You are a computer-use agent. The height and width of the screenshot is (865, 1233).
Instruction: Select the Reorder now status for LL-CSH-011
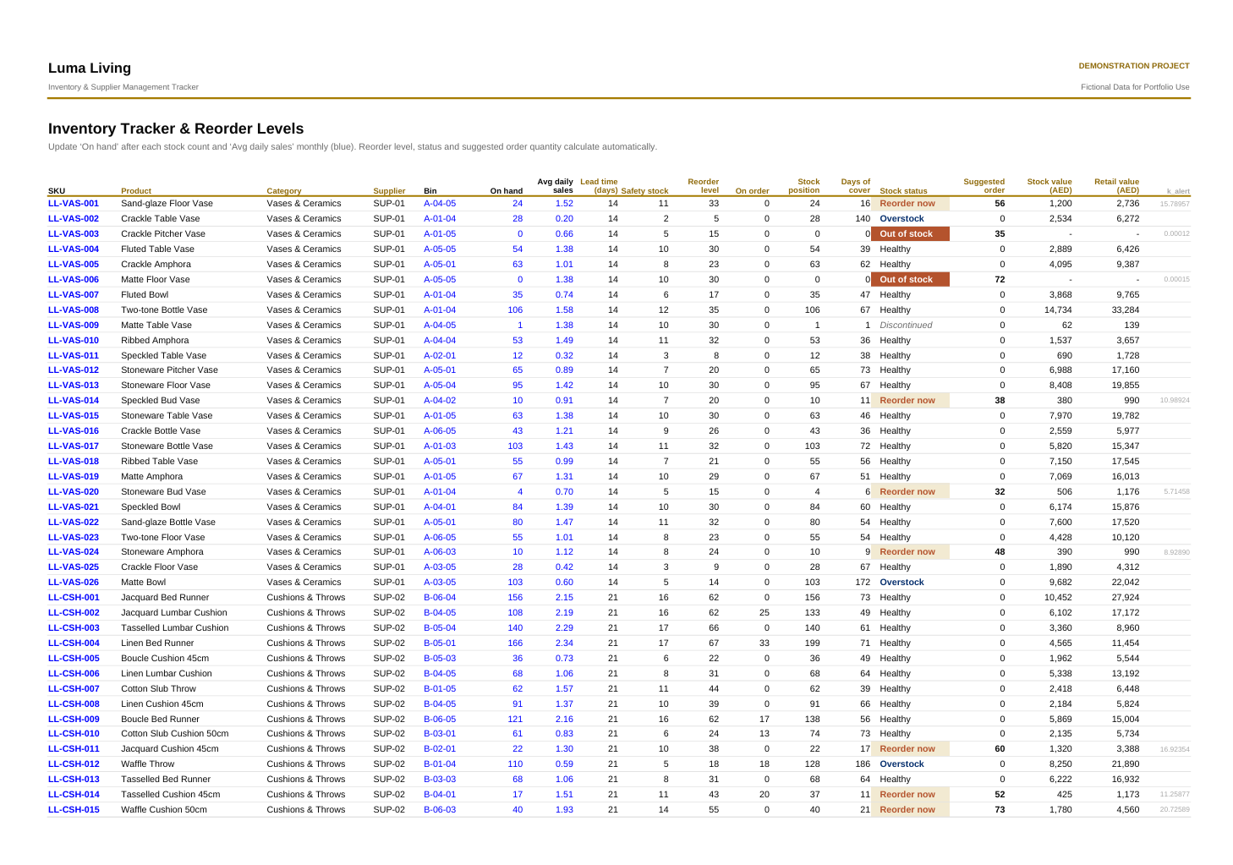[x=912, y=749]
